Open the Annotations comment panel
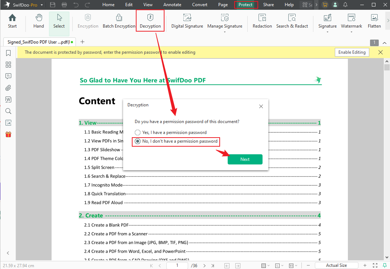The height and width of the screenshot is (269, 390). point(8,76)
